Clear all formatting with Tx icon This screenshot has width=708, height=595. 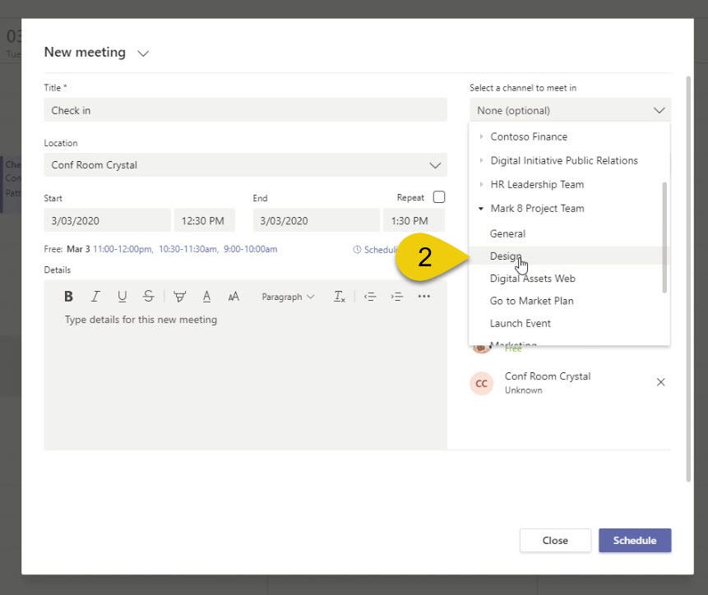(x=339, y=296)
